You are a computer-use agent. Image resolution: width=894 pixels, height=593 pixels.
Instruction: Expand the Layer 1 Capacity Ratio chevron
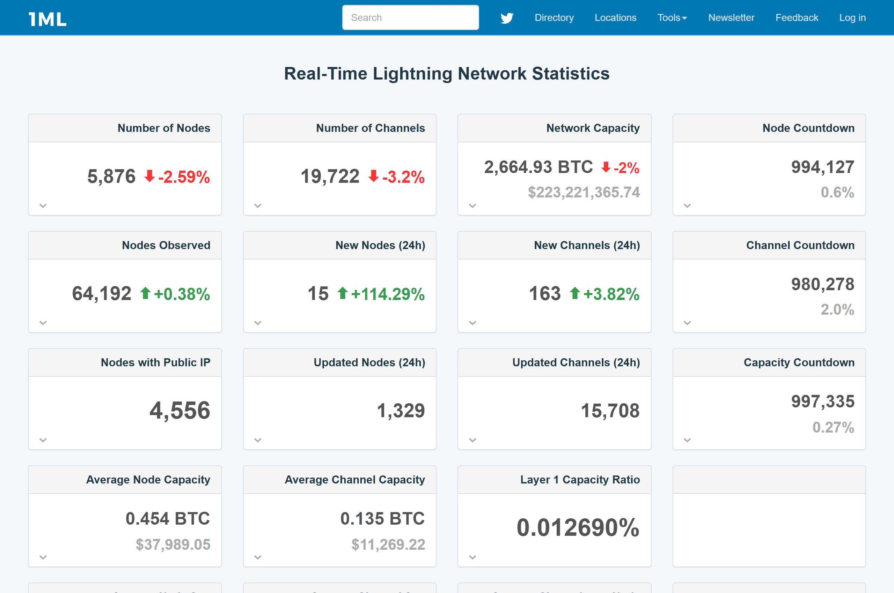(x=472, y=557)
